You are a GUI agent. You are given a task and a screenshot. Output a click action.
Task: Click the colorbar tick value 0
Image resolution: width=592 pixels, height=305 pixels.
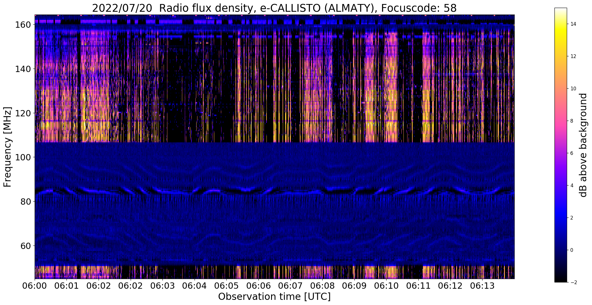point(572,250)
